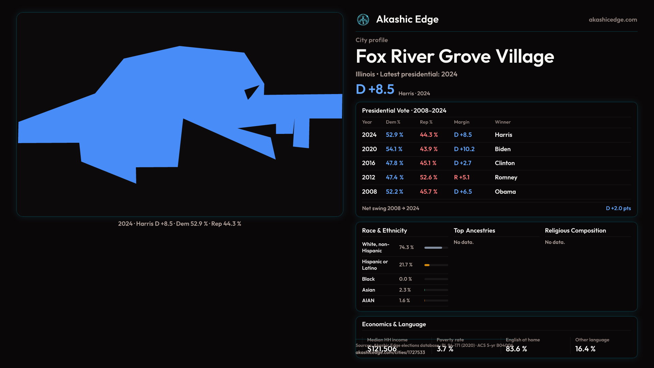Click the R +5.1 margin for 2012
The image size is (654, 368).
(462, 178)
